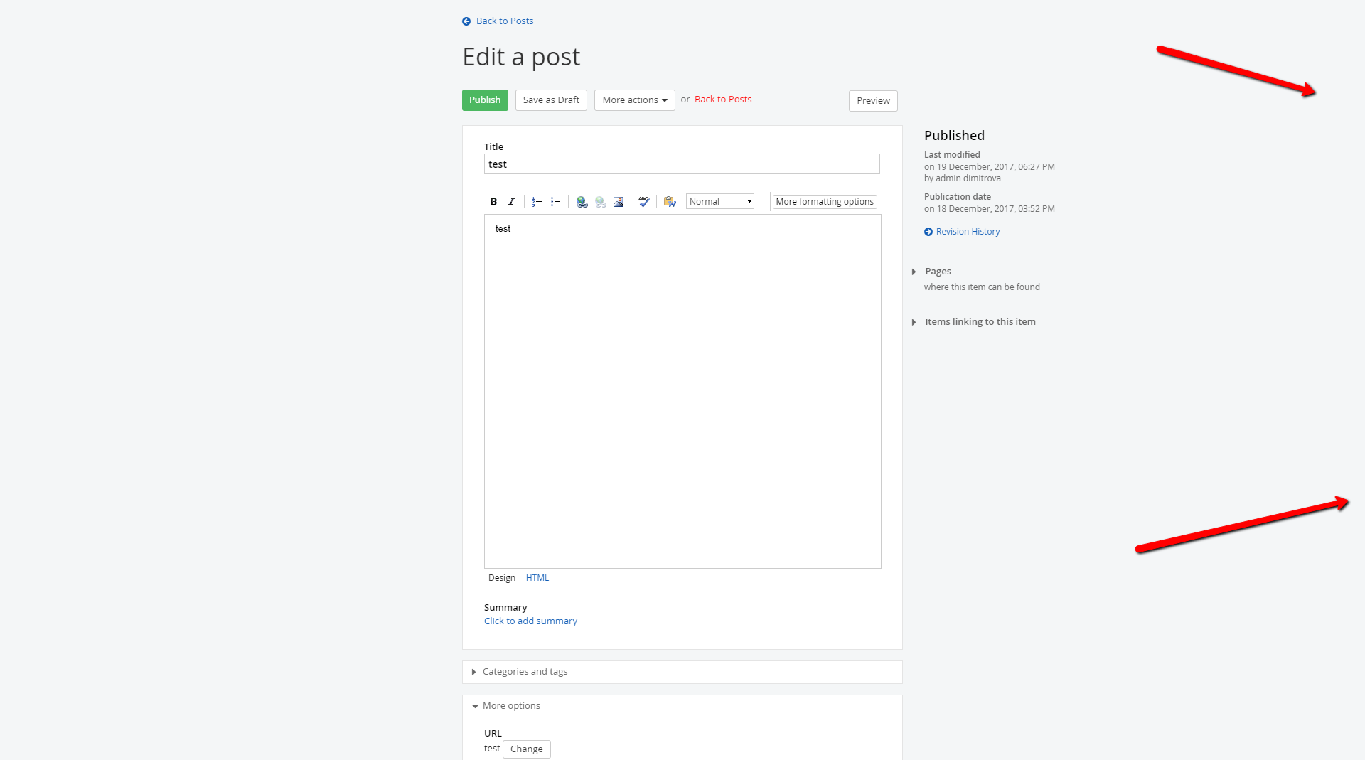Click the remove link icon

[601, 202]
